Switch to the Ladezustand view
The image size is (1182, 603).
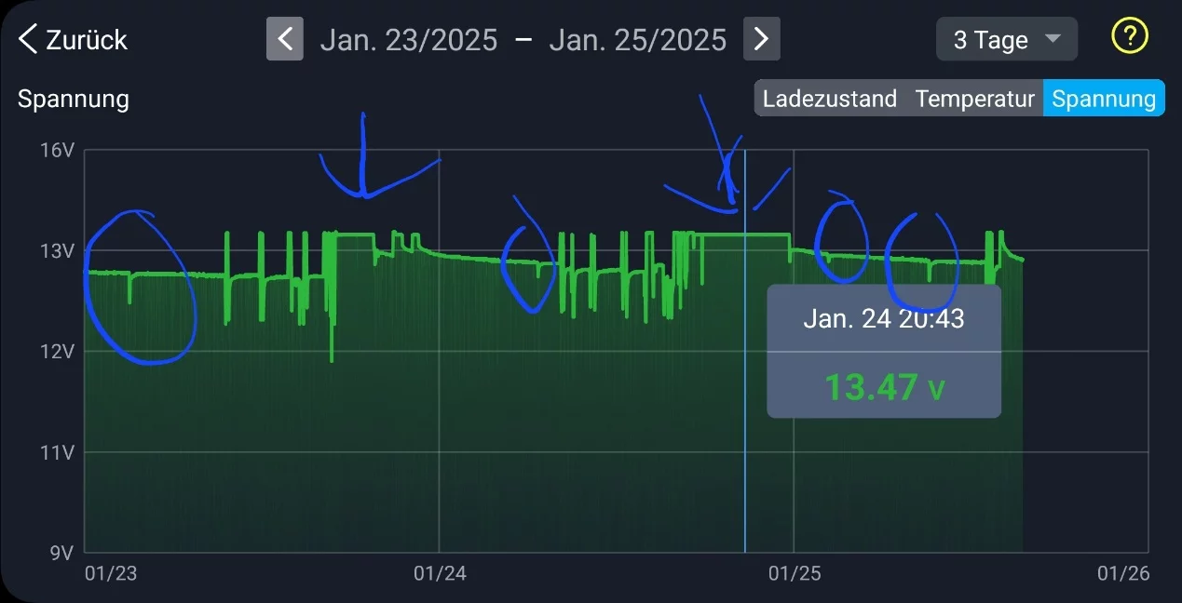829,99
